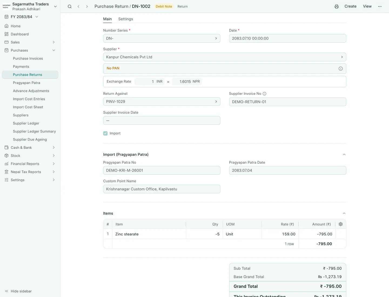Click the Supplier Invoice No info icon
The height and width of the screenshot is (297, 389).
[264, 94]
